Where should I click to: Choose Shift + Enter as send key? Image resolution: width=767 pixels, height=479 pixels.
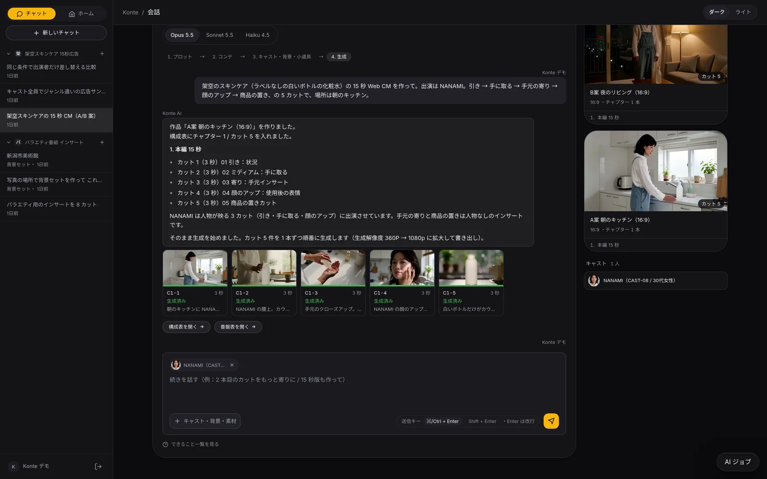pyautogui.click(x=482, y=422)
